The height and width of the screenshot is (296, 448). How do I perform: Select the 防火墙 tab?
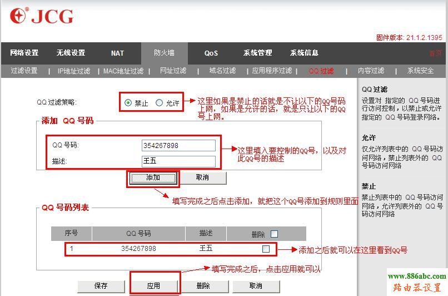click(165, 53)
